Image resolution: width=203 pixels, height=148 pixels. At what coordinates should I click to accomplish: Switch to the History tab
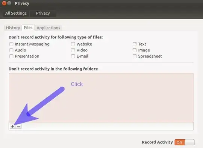pos(13,28)
